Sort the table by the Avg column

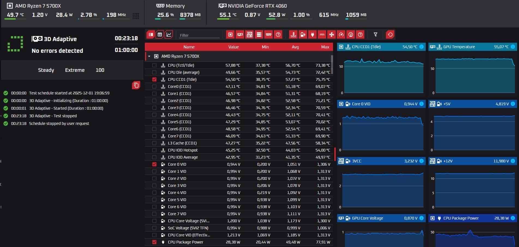(x=295, y=47)
